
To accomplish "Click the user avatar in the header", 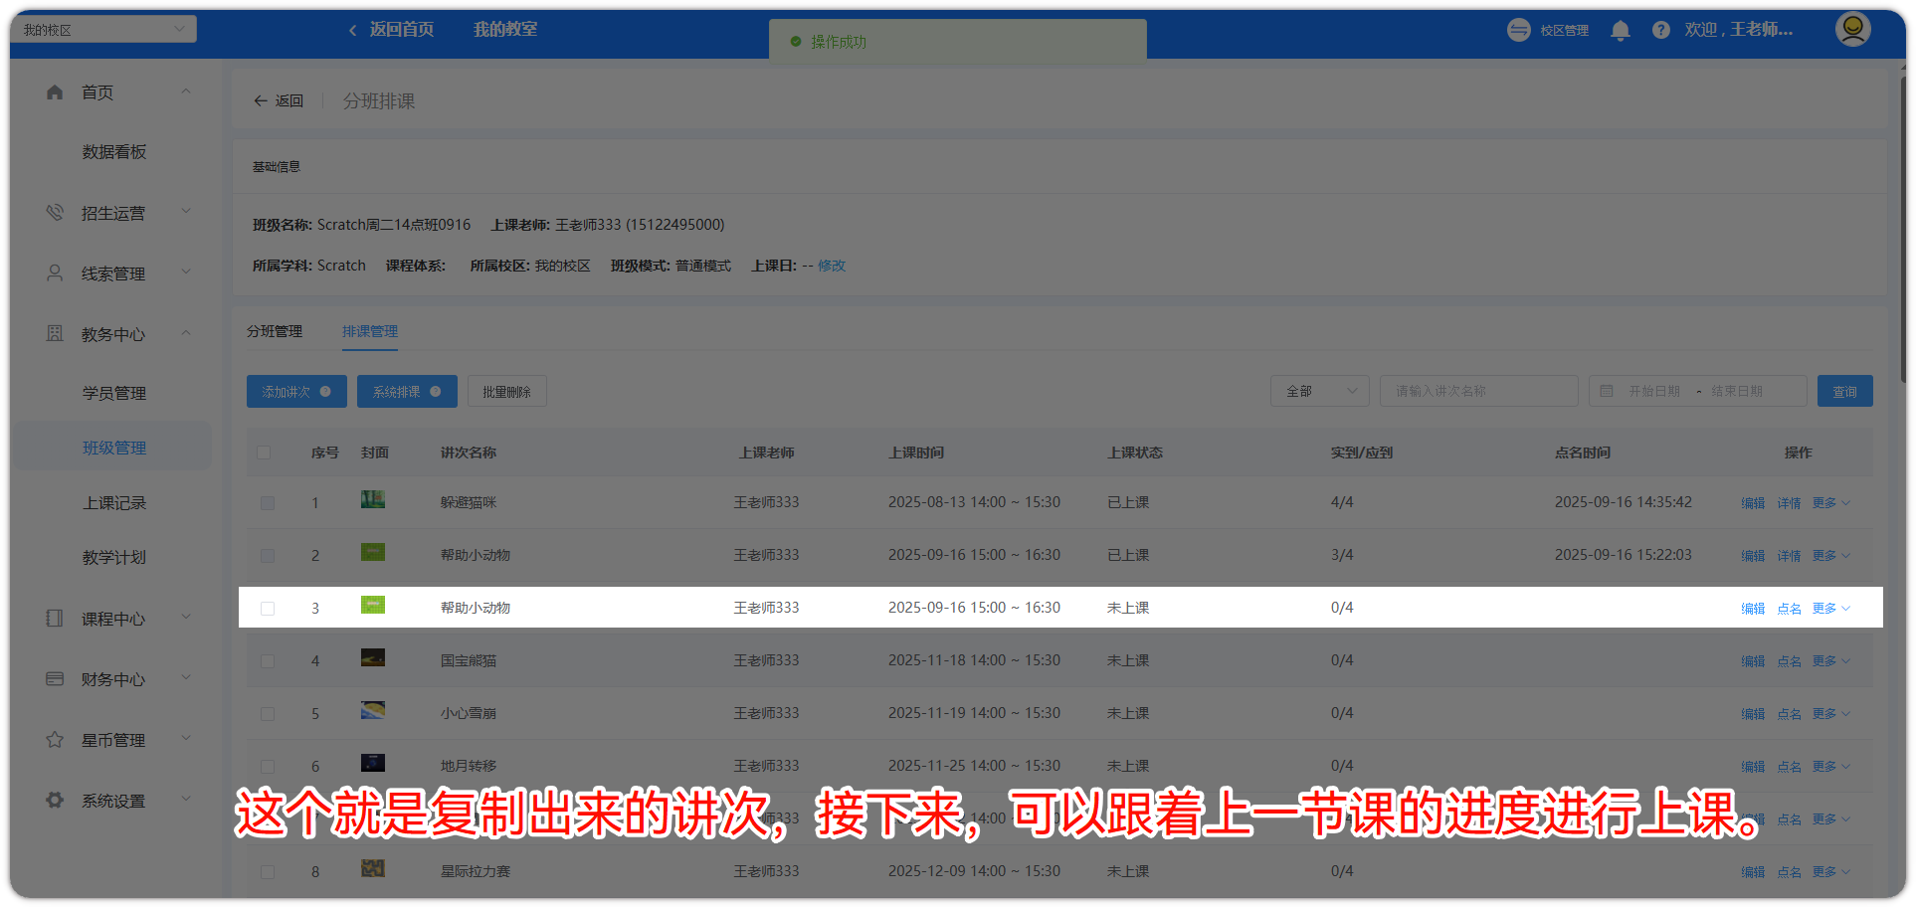I will tap(1852, 29).
